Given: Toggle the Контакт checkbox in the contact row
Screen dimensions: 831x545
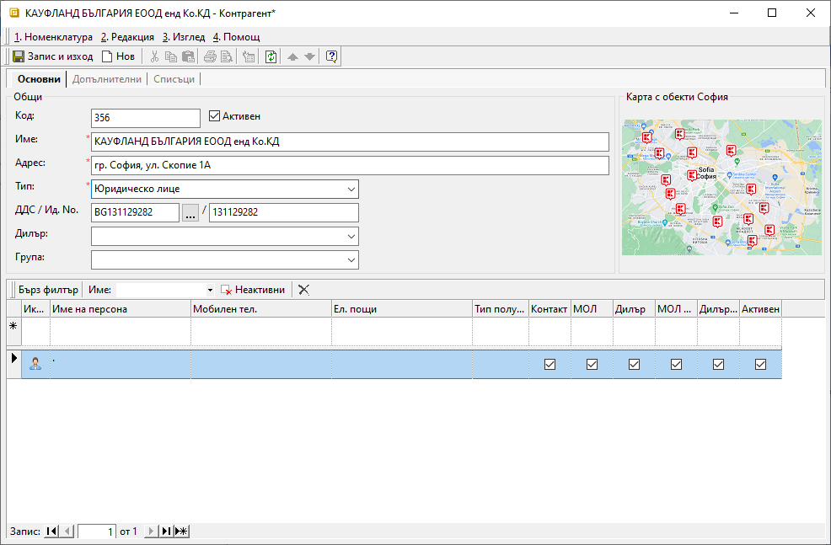Looking at the screenshot, I should pos(550,365).
